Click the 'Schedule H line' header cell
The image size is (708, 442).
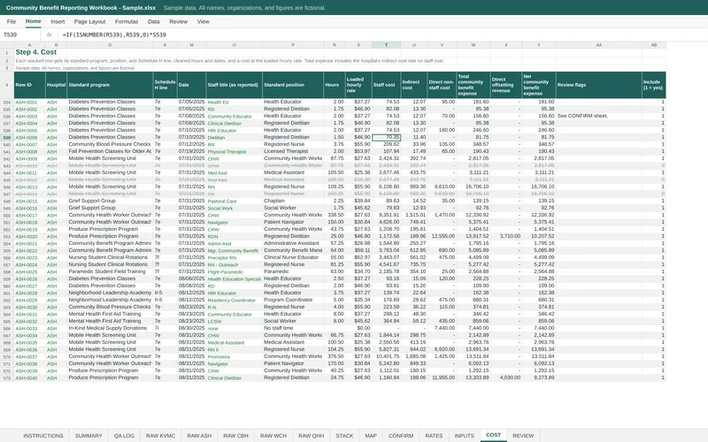pyautogui.click(x=165, y=85)
